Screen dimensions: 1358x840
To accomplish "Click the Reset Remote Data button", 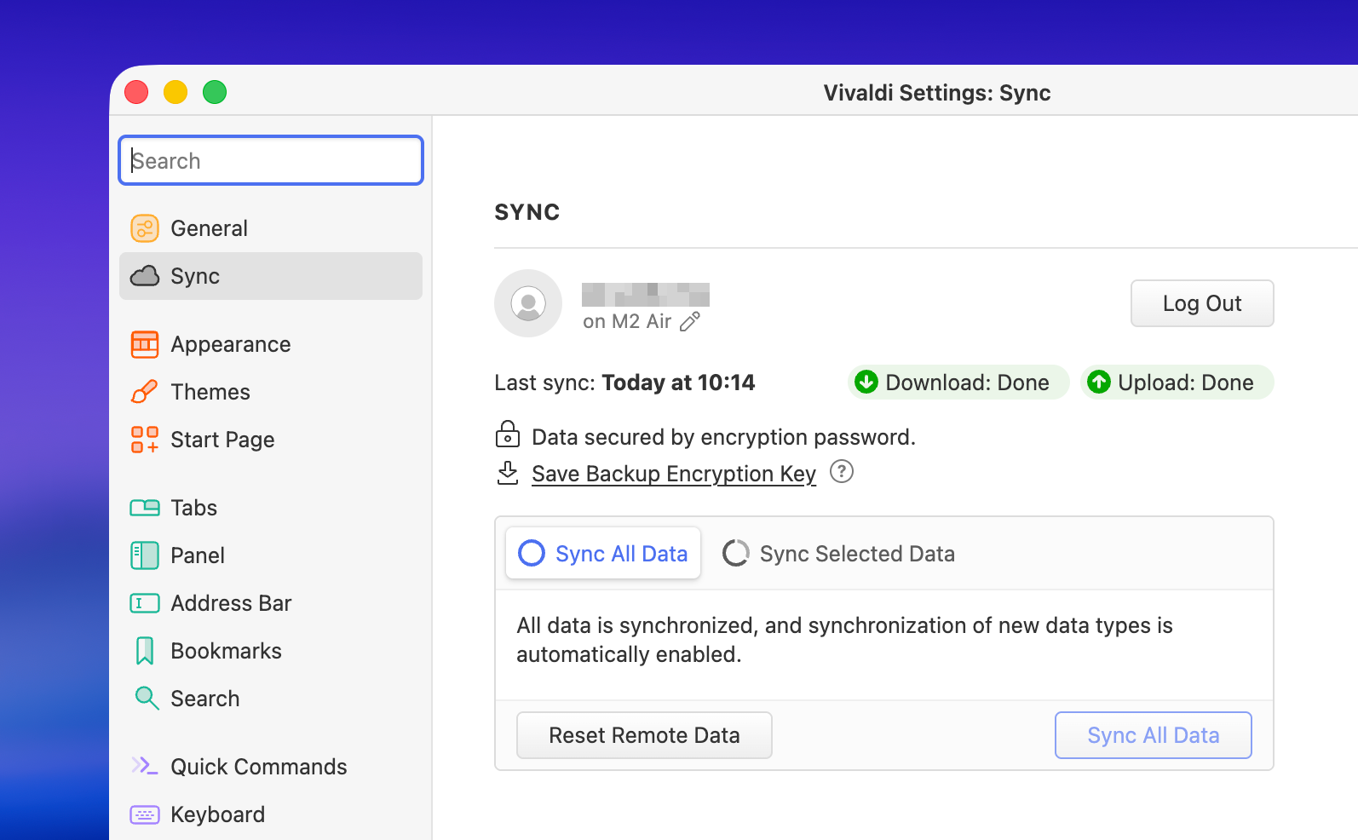I will pos(644,735).
